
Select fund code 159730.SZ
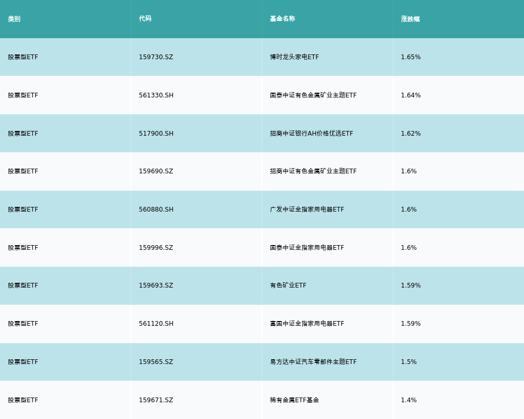click(156, 57)
